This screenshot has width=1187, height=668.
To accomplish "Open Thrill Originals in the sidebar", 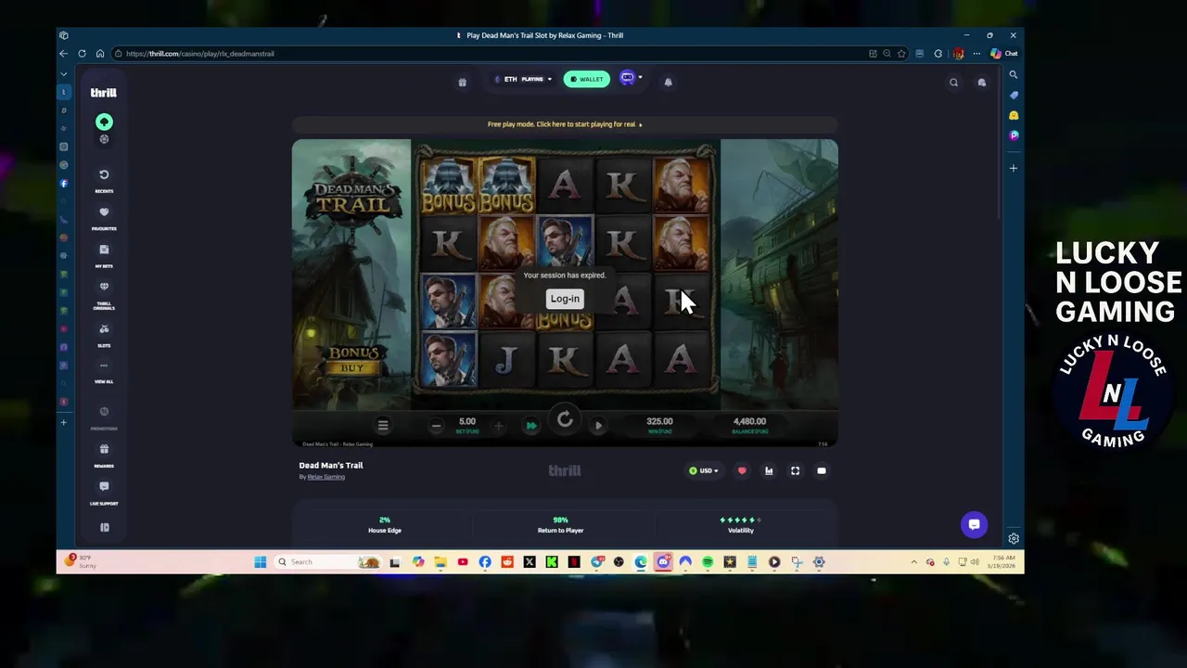I will (104, 294).
